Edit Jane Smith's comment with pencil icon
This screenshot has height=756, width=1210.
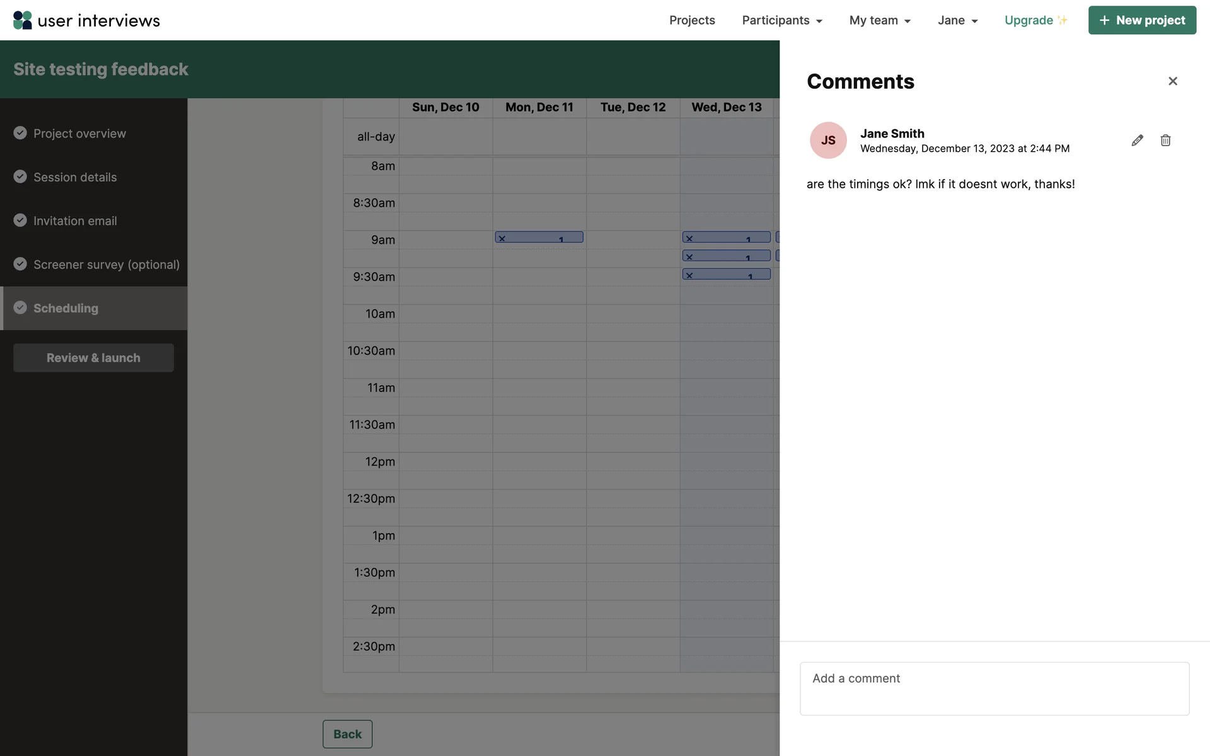1137,140
